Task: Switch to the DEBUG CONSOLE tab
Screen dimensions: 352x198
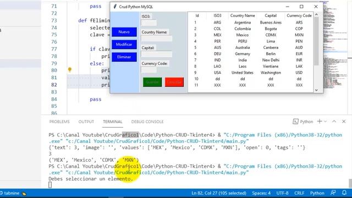Action: coord(147,122)
